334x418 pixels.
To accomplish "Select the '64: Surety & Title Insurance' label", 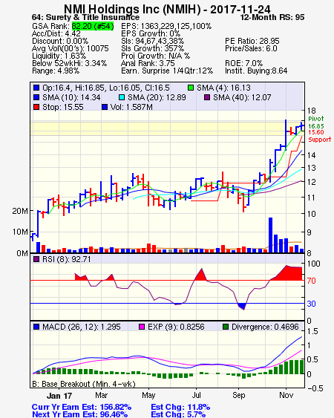I will 85,17.
